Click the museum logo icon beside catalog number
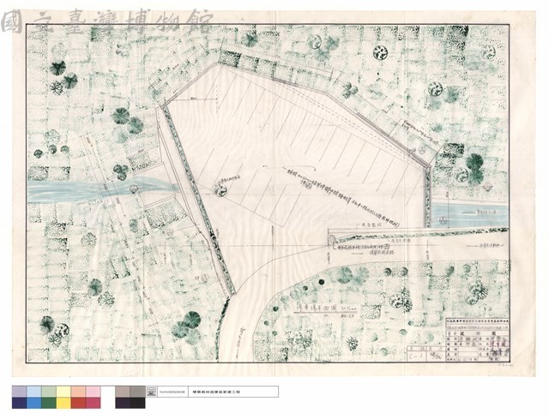Screen dimensions: 549x419 point(151,392)
